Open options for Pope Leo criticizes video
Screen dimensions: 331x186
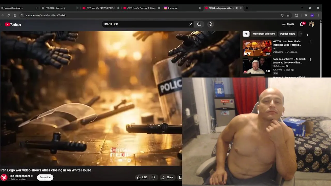pos(310,59)
